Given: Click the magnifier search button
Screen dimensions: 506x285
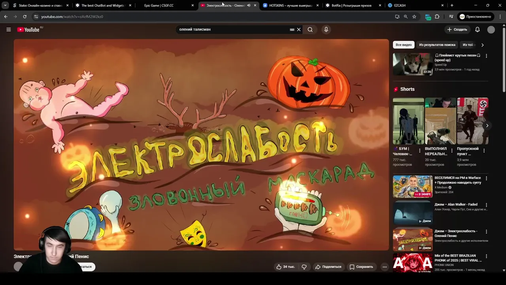Looking at the screenshot, I should coord(310,29).
